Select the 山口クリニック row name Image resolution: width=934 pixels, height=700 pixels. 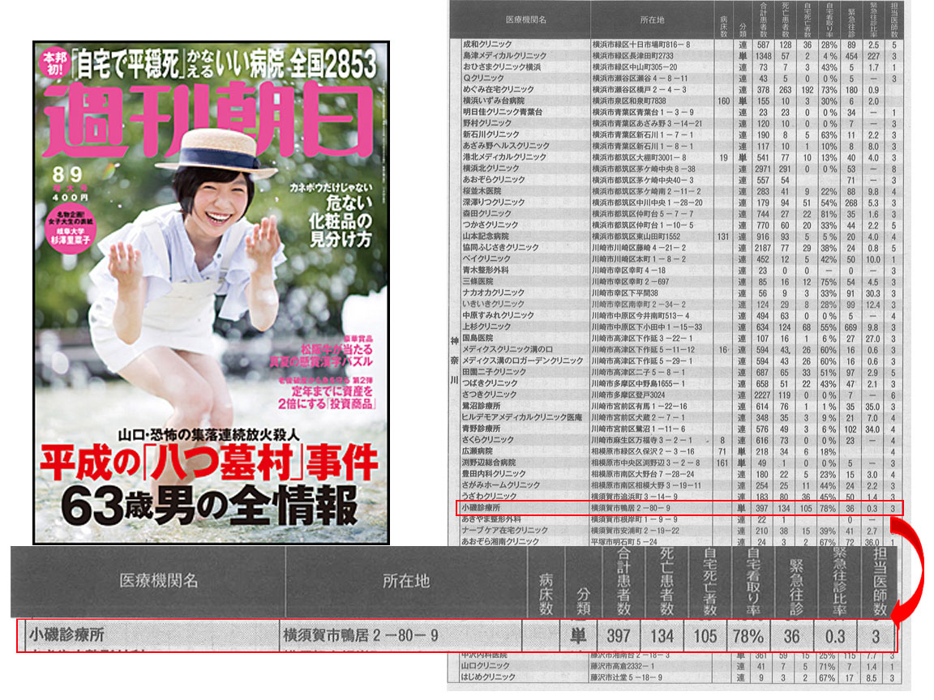[486, 666]
